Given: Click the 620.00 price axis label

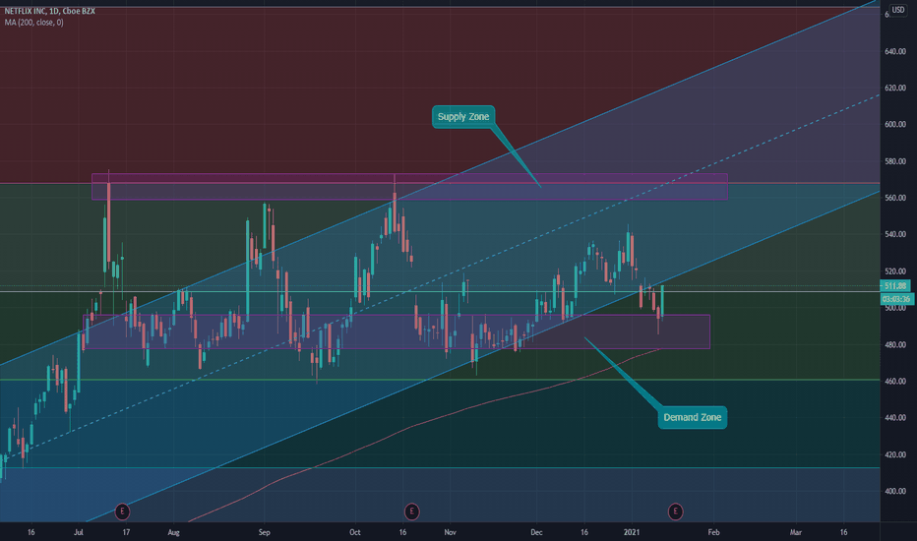Looking at the screenshot, I should [895, 88].
